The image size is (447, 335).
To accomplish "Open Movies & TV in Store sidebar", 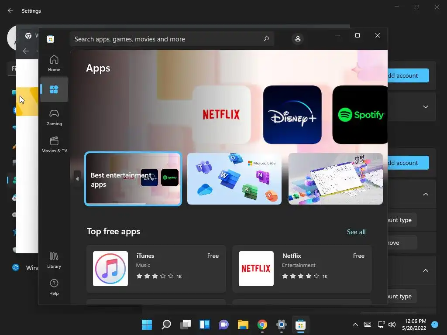I will click(x=54, y=145).
